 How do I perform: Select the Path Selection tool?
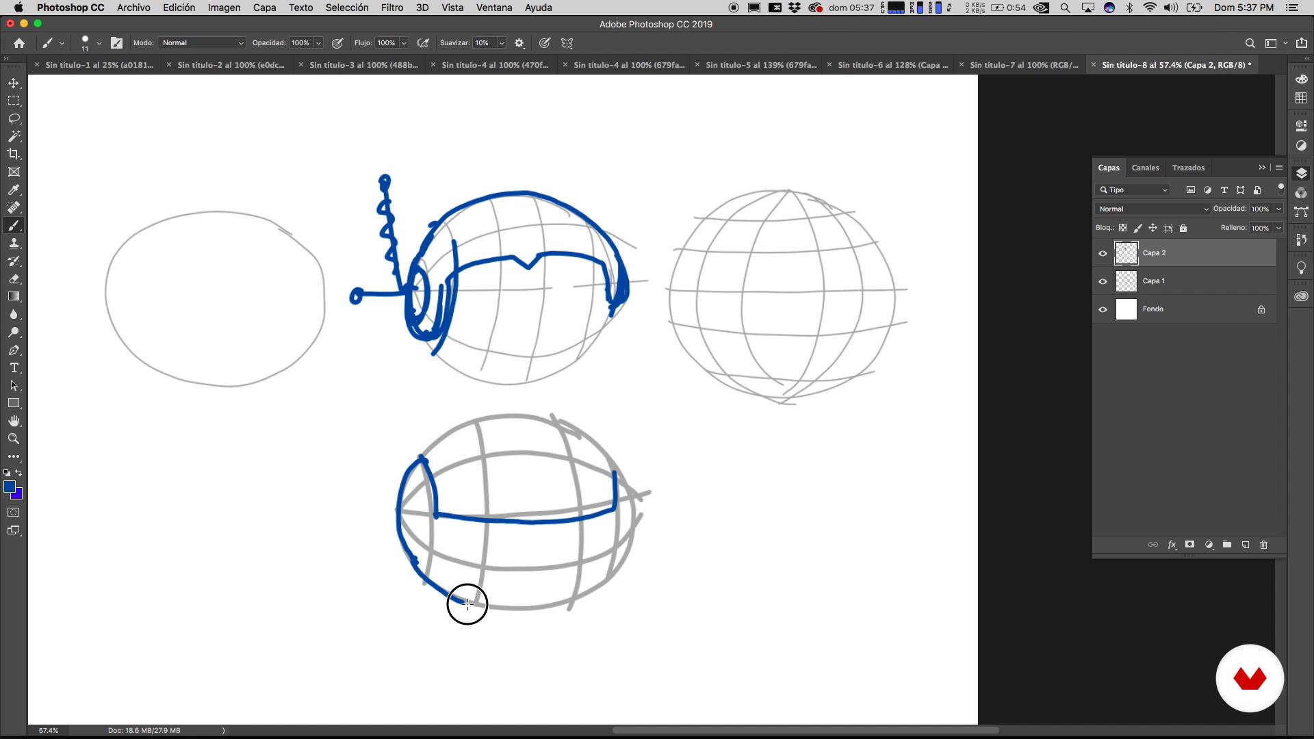tap(14, 386)
